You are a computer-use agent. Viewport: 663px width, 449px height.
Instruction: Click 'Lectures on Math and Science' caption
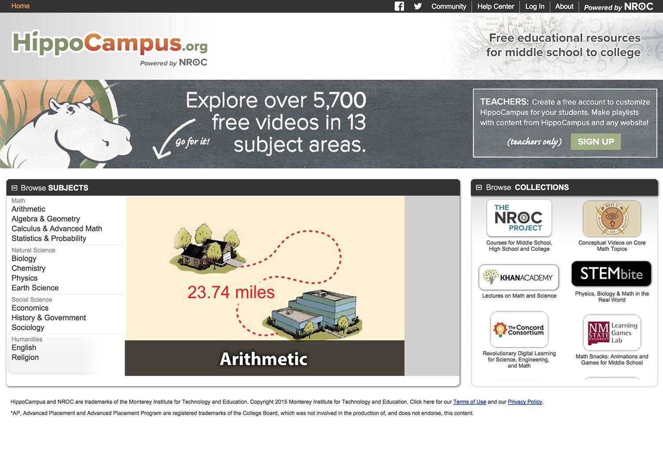click(x=519, y=296)
